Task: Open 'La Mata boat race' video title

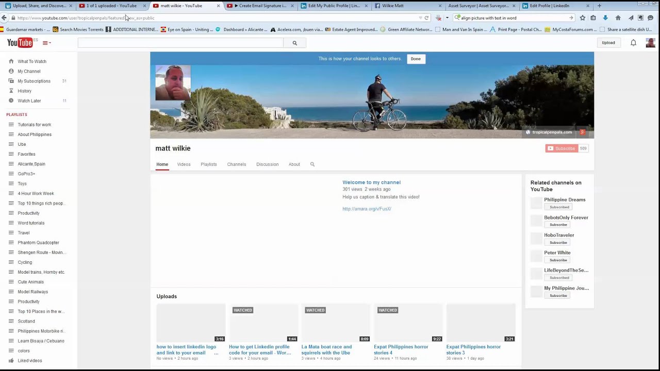Action: click(326, 350)
